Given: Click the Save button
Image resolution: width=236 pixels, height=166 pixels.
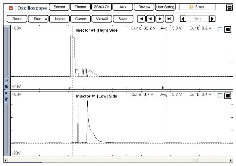Looking at the screenshot, I should point(123,19).
